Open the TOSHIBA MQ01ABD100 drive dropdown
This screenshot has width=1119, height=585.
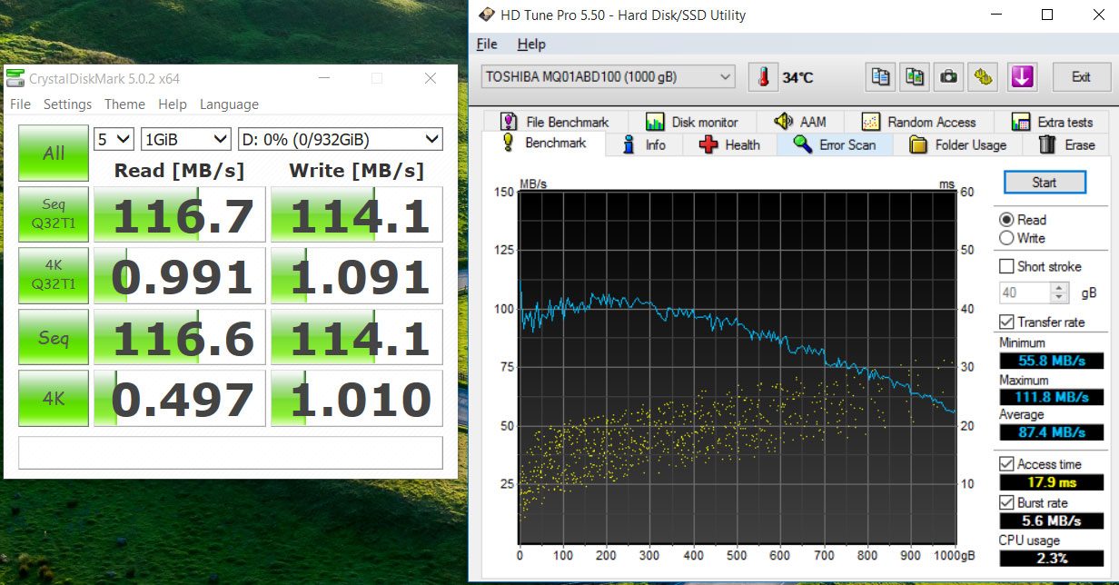coord(608,77)
